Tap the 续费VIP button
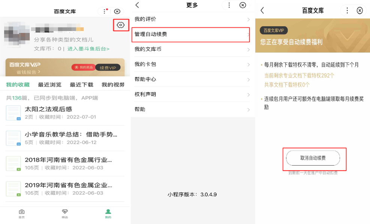The image size is (370, 224). click(108, 68)
